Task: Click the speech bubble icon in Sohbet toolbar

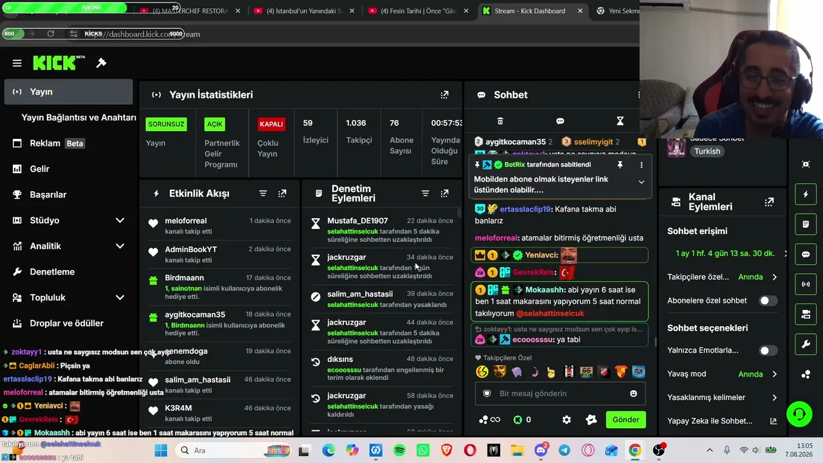Action: coord(560,121)
